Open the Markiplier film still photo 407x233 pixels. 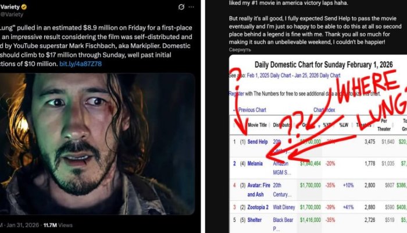(97, 144)
